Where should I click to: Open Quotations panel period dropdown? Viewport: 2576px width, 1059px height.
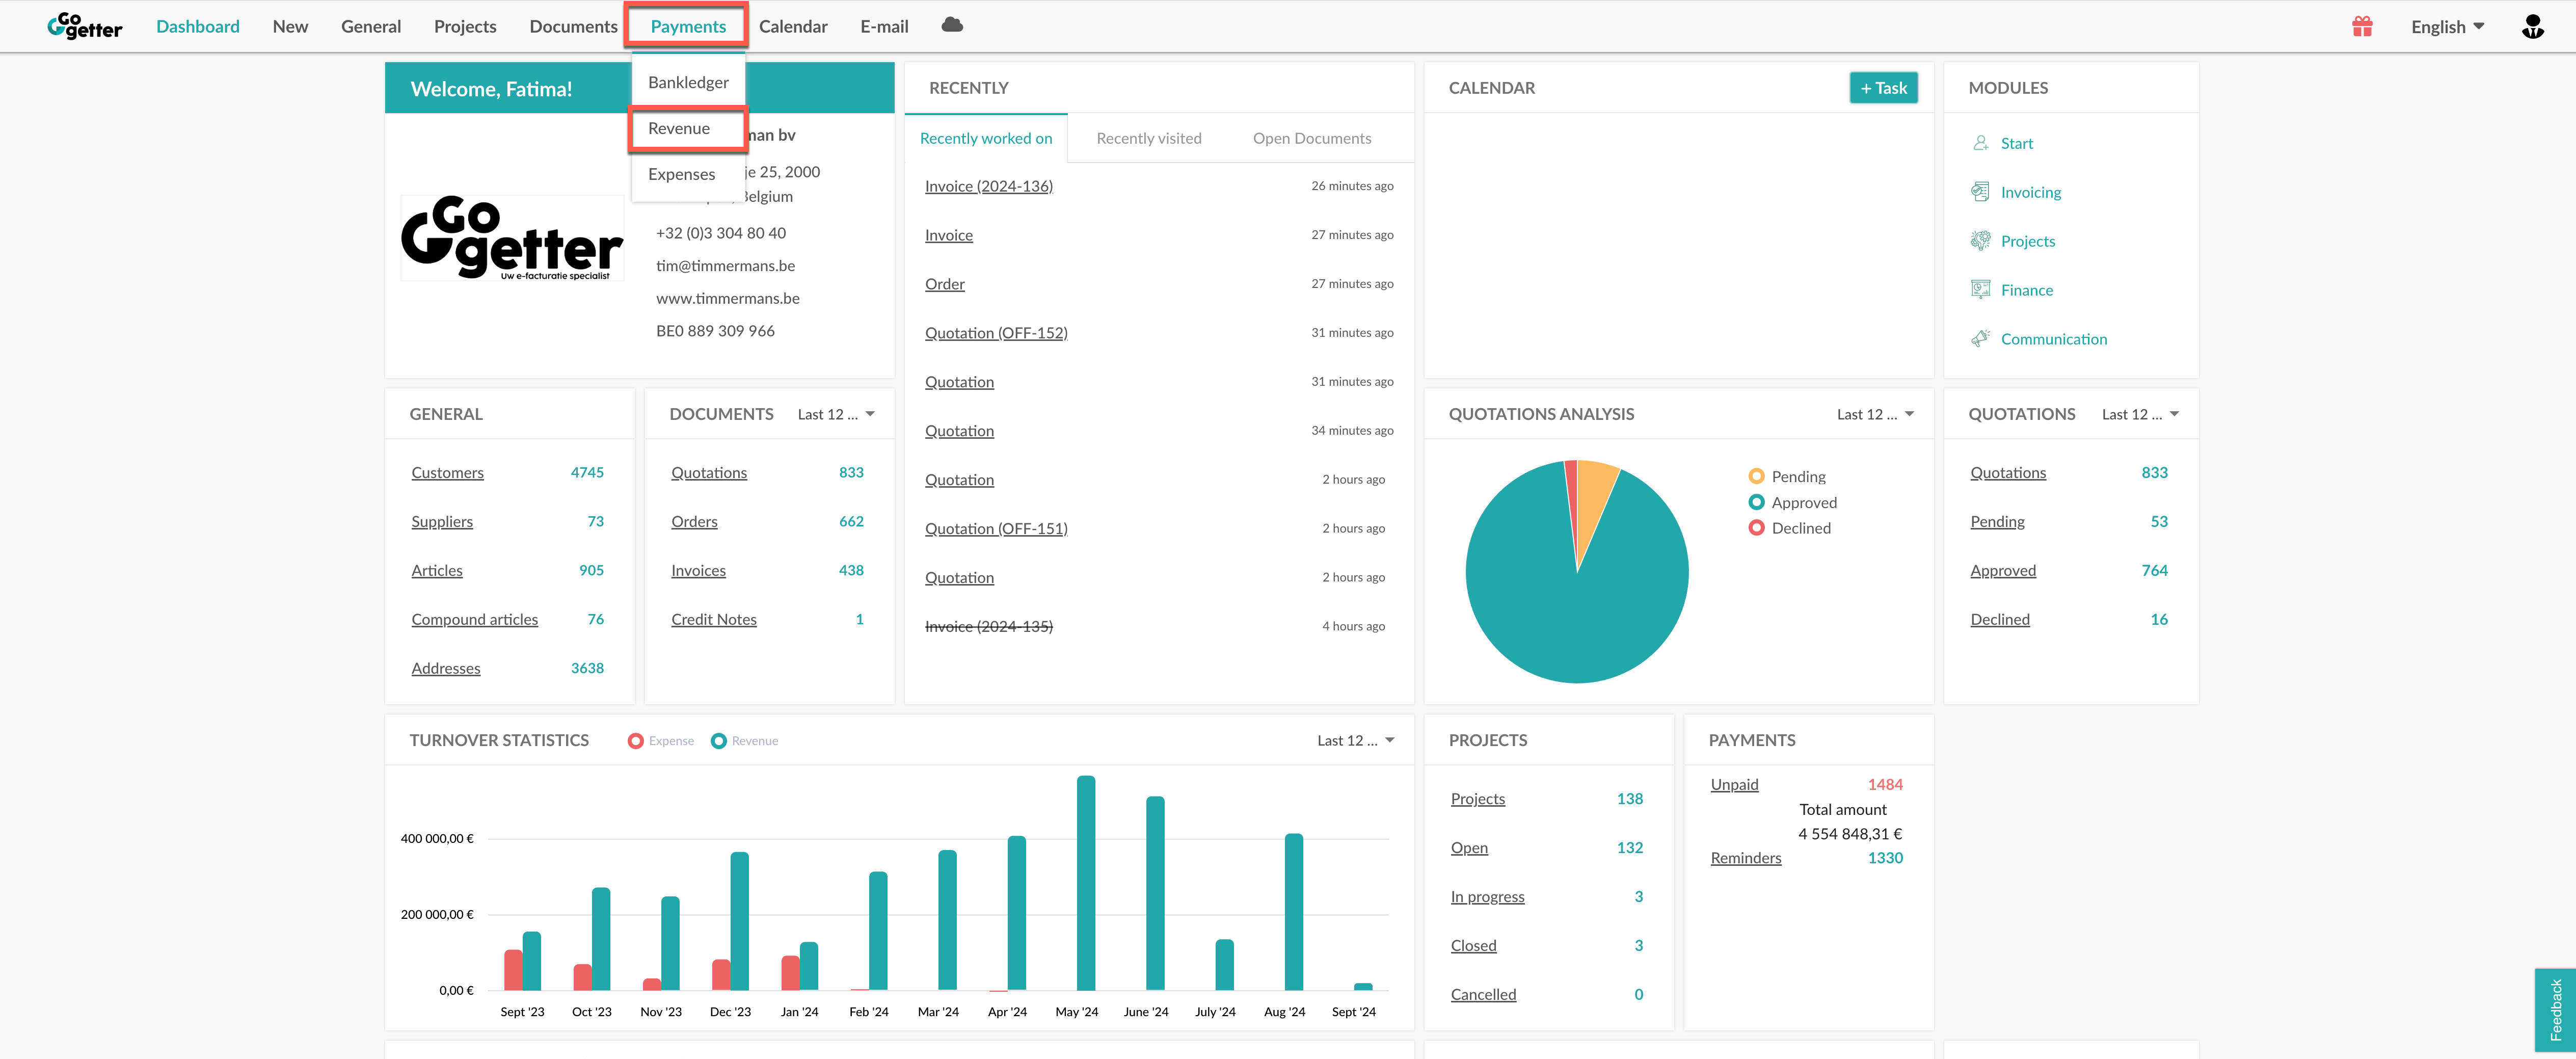tap(2140, 414)
